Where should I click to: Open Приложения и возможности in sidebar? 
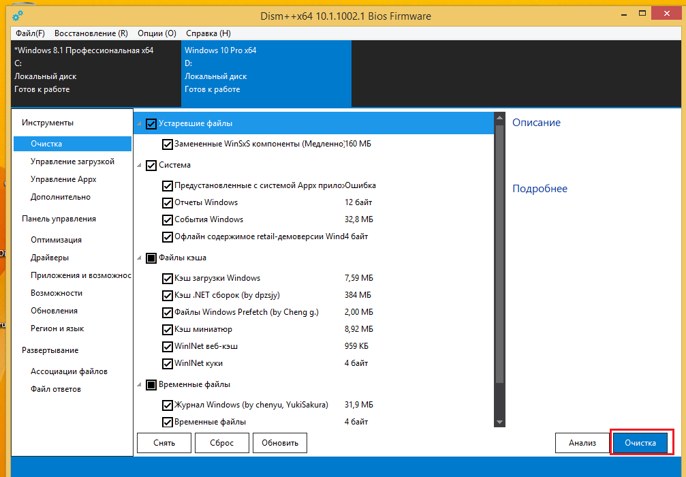click(x=81, y=275)
